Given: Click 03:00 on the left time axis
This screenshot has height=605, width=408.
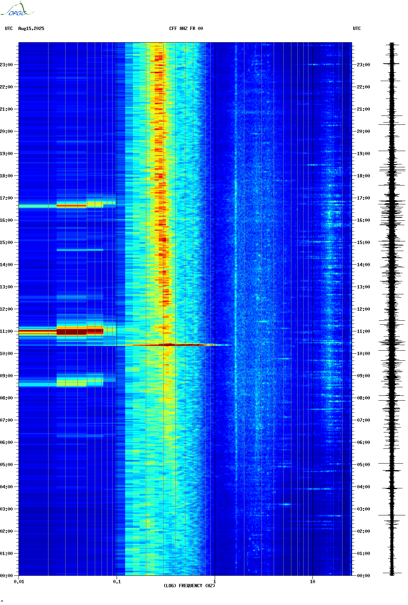Looking at the screenshot, I should pos(6,509).
